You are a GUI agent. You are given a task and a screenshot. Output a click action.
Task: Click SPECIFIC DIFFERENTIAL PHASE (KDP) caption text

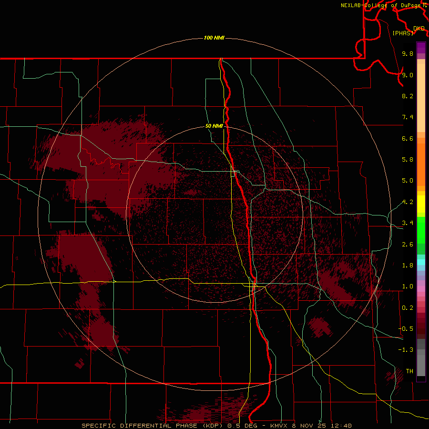tap(153, 426)
